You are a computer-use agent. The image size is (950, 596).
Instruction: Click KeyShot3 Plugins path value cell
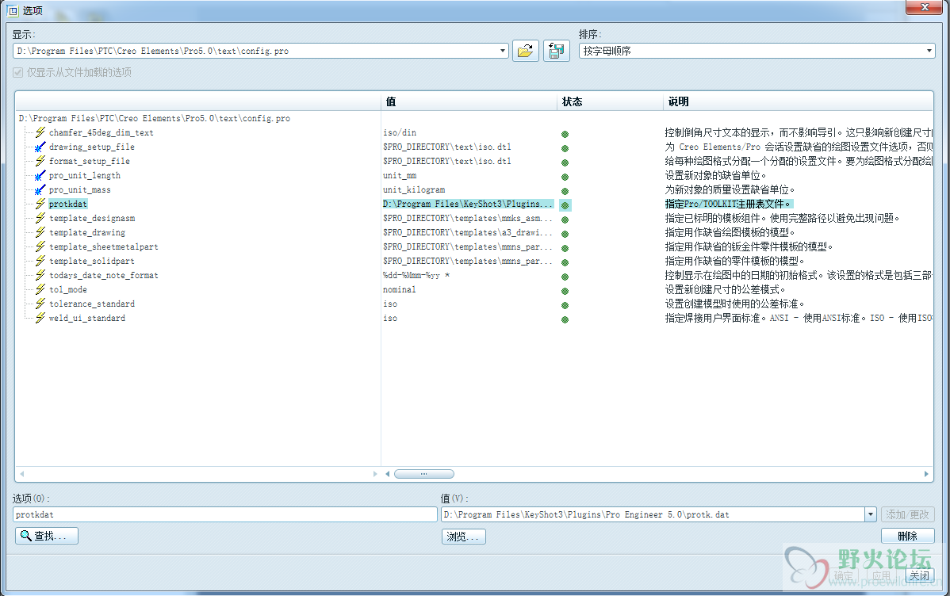coord(468,204)
